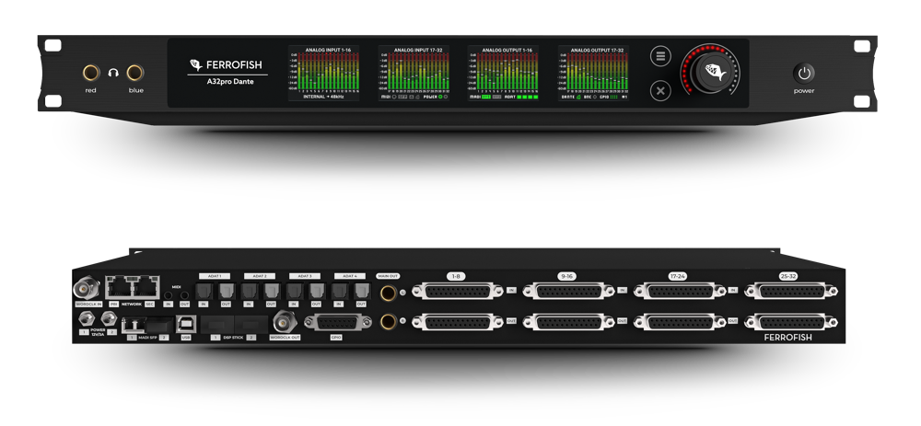Click the ADAT 2 IN optical port
921x426 pixels.
pos(250,292)
